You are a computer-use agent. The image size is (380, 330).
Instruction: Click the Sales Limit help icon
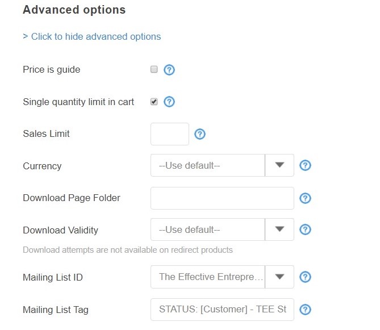pyautogui.click(x=199, y=134)
